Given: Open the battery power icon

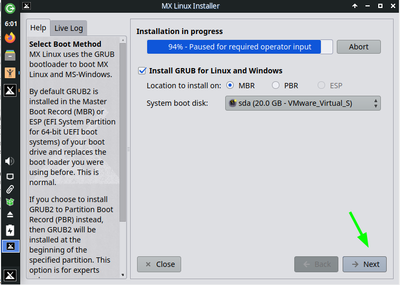Looking at the screenshot, I should 10,230.
